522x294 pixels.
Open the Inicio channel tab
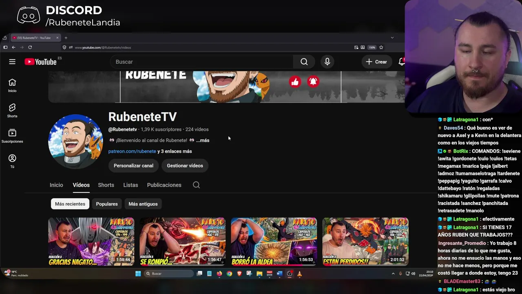(x=56, y=185)
